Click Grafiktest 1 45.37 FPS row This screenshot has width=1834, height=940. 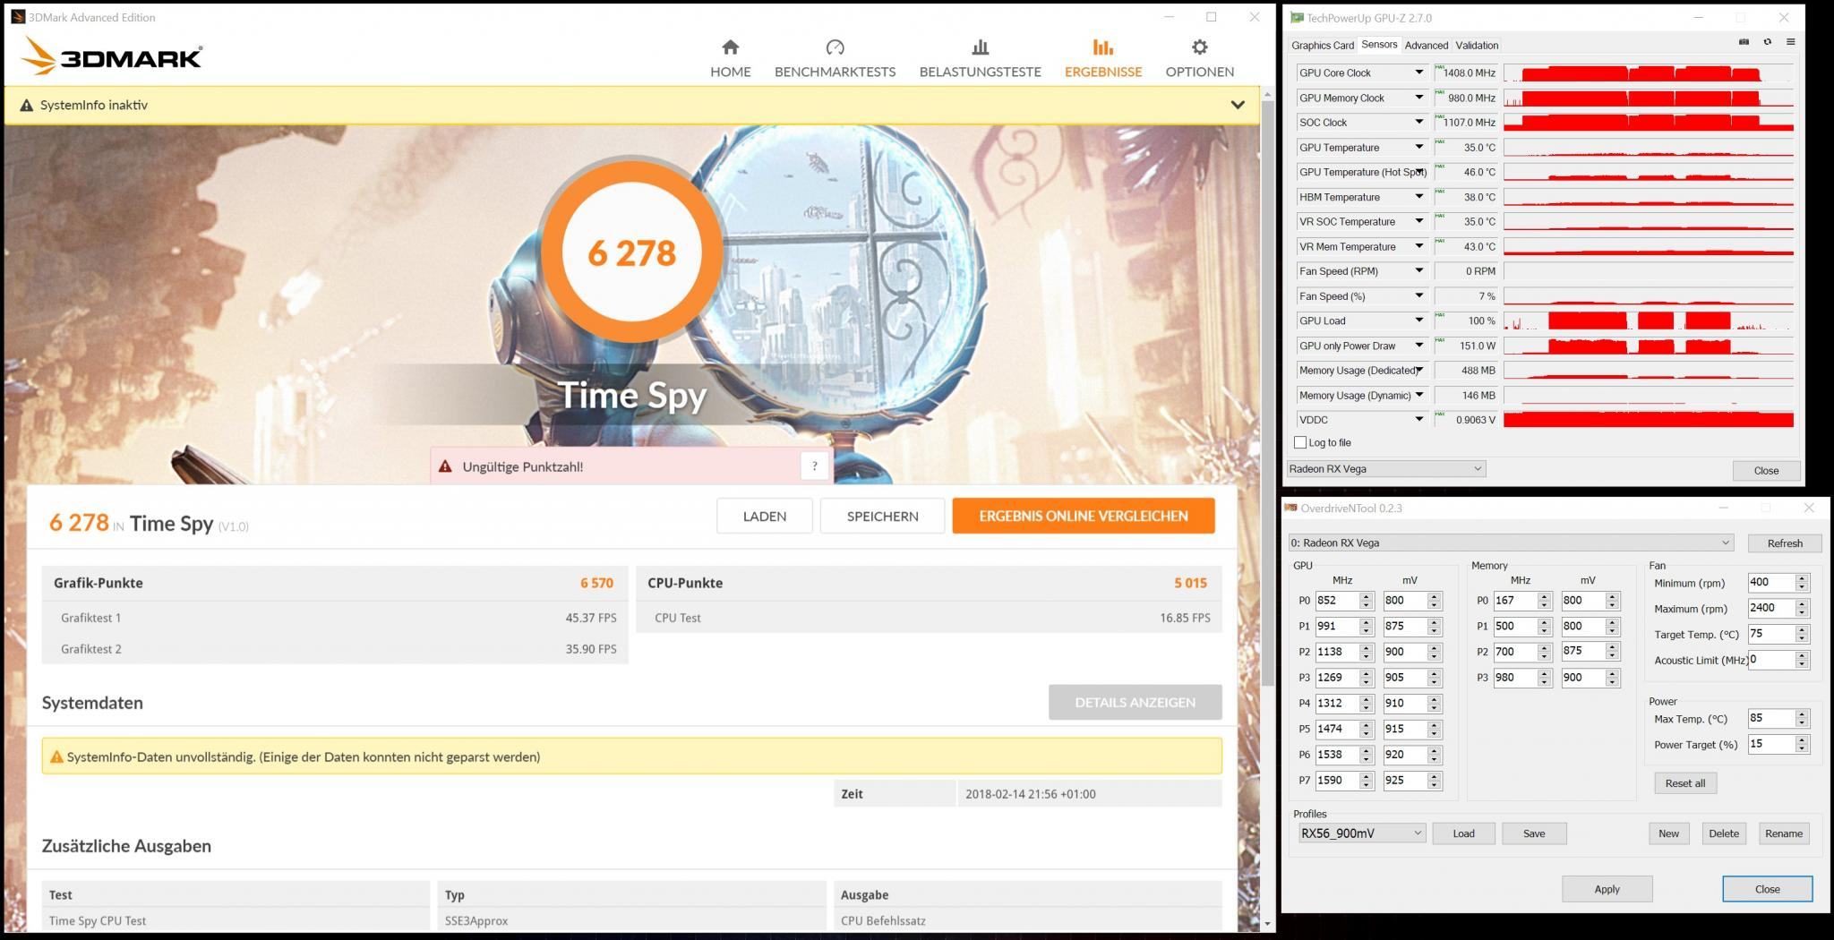(335, 618)
